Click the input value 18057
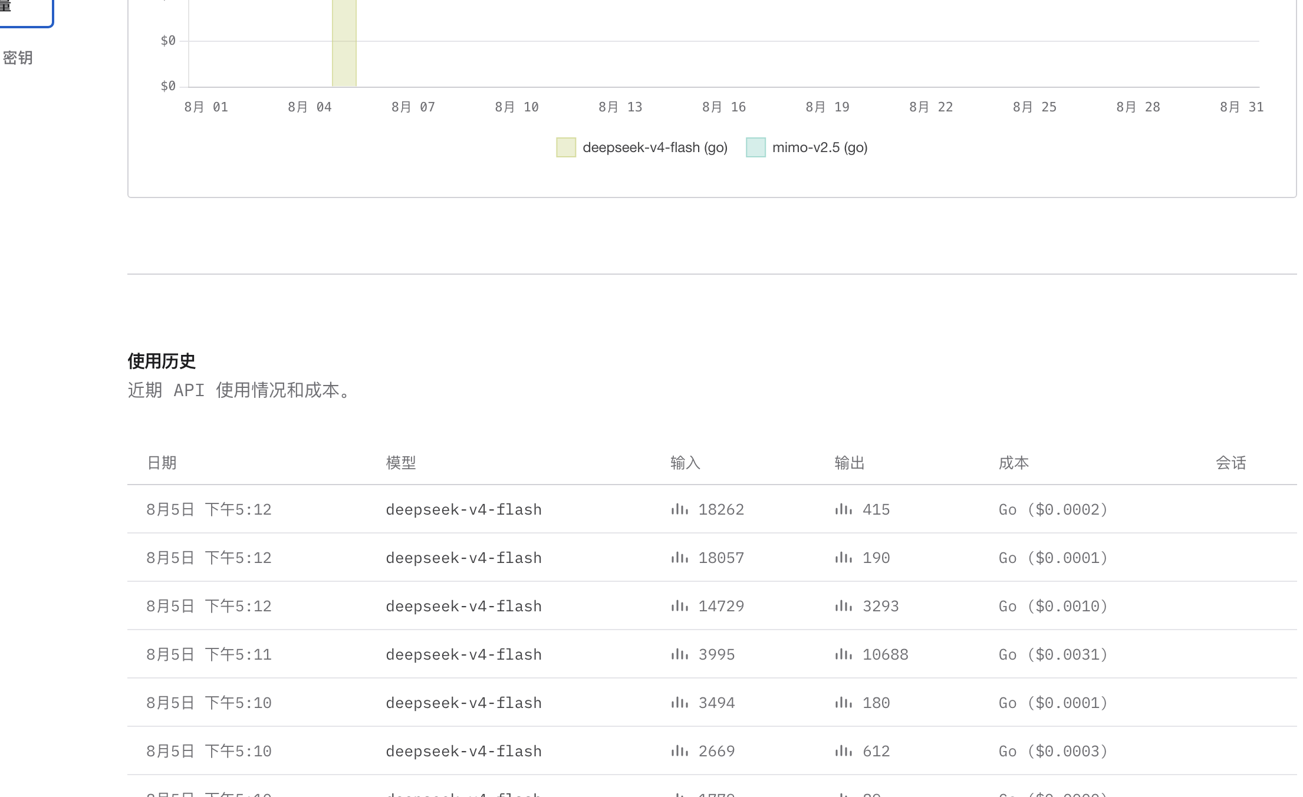1303x797 pixels. tap(721, 558)
